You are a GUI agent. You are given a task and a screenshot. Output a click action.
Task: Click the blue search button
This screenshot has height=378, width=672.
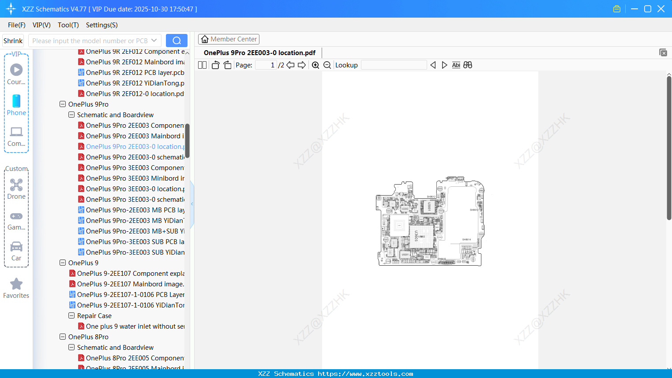(x=176, y=41)
